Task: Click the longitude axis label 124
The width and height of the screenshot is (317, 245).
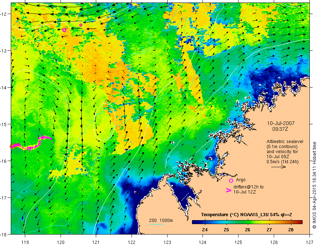Action: [x=203, y=242]
